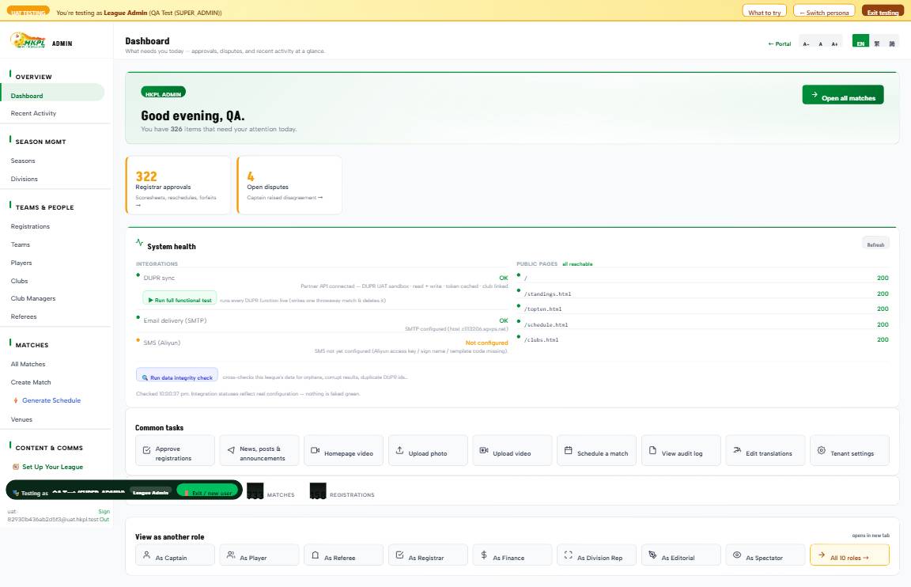Click the Schedule a match calendar icon
The width and height of the screenshot is (911, 587).
tap(569, 450)
